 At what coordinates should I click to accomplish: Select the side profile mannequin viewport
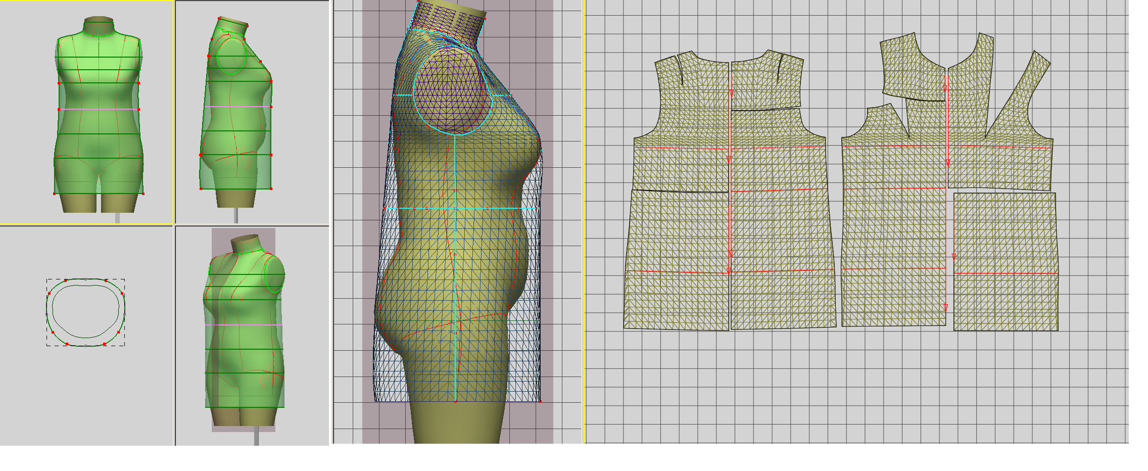coord(252,112)
